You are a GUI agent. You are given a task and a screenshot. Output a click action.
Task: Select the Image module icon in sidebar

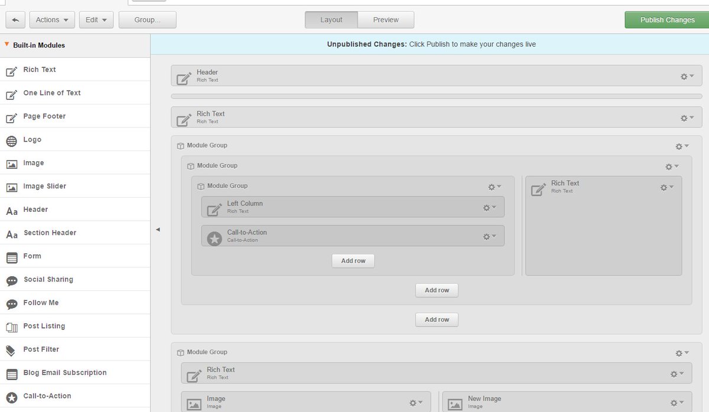pyautogui.click(x=12, y=165)
